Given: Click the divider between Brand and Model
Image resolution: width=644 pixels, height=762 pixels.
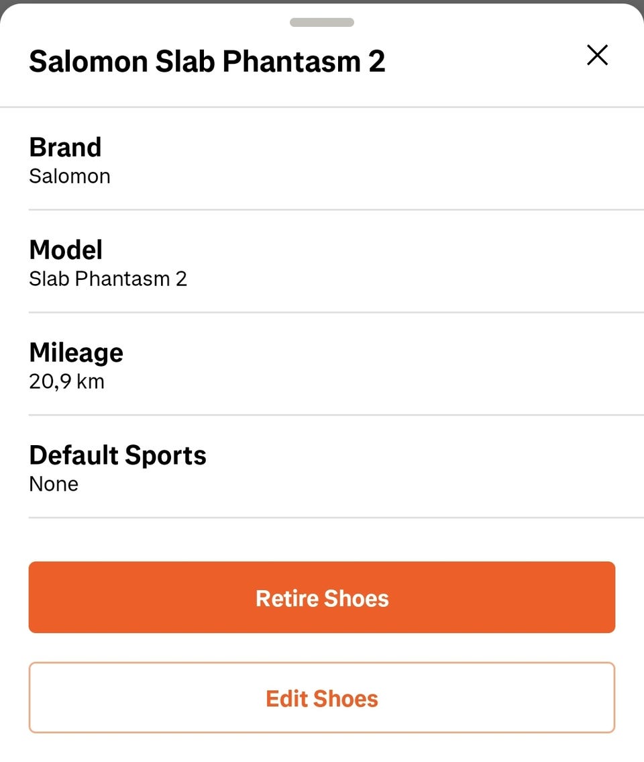Looking at the screenshot, I should pos(335,209).
